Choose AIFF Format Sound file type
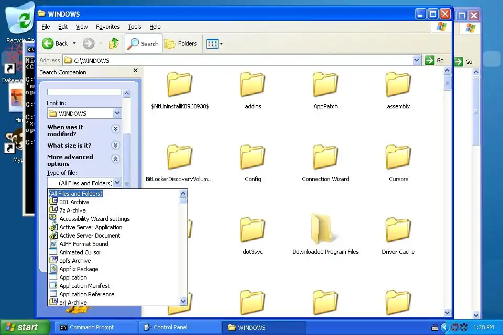The image size is (503, 335). [114, 243]
